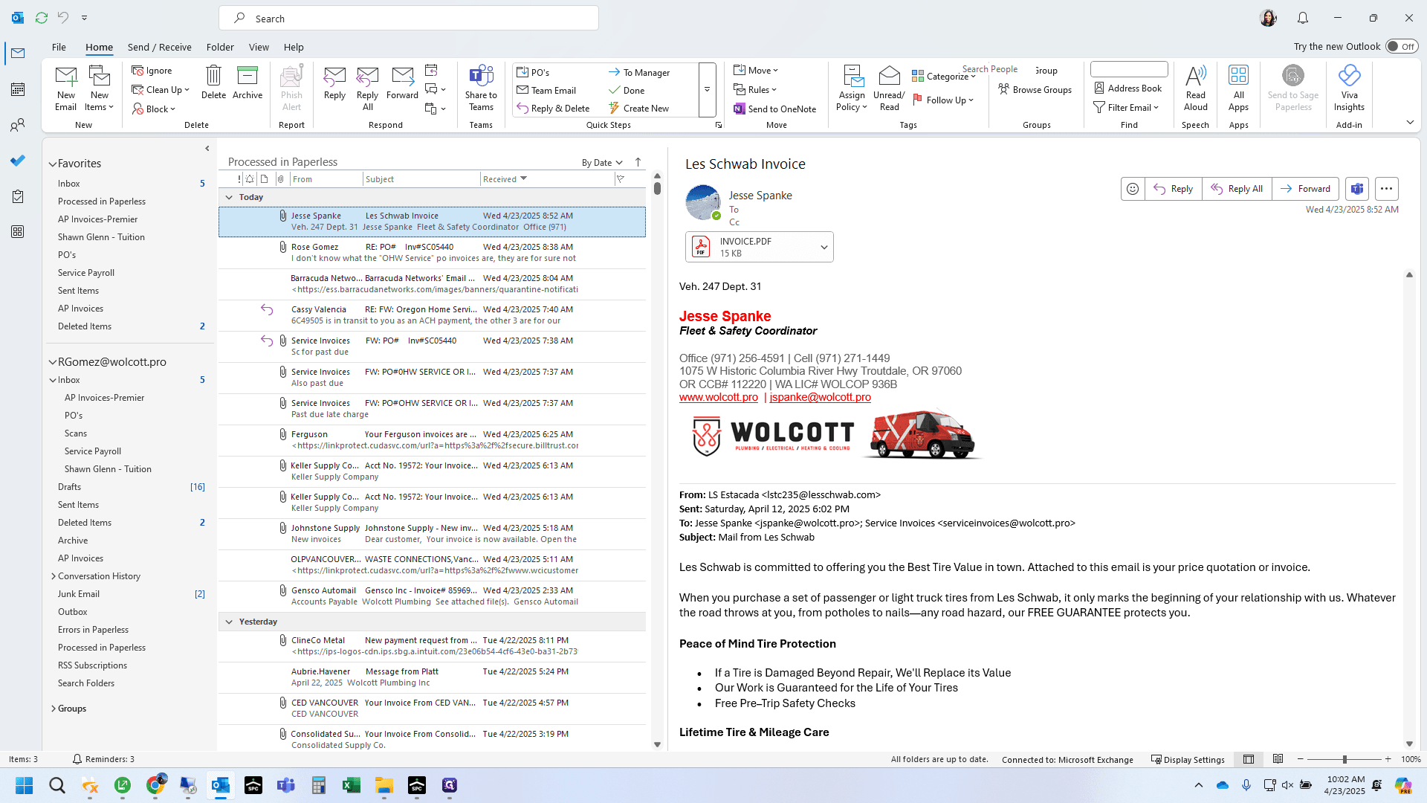Open the www.wolcott.pro link
Viewport: 1427px width, 803px height.
click(x=719, y=397)
